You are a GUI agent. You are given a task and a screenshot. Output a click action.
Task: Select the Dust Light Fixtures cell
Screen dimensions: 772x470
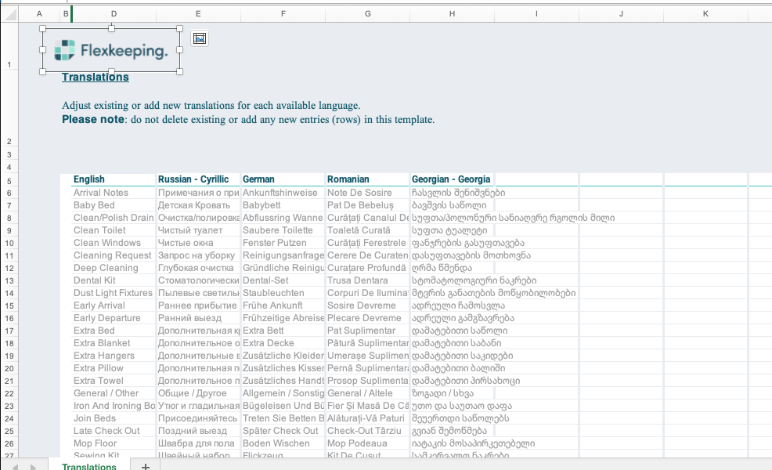114,293
